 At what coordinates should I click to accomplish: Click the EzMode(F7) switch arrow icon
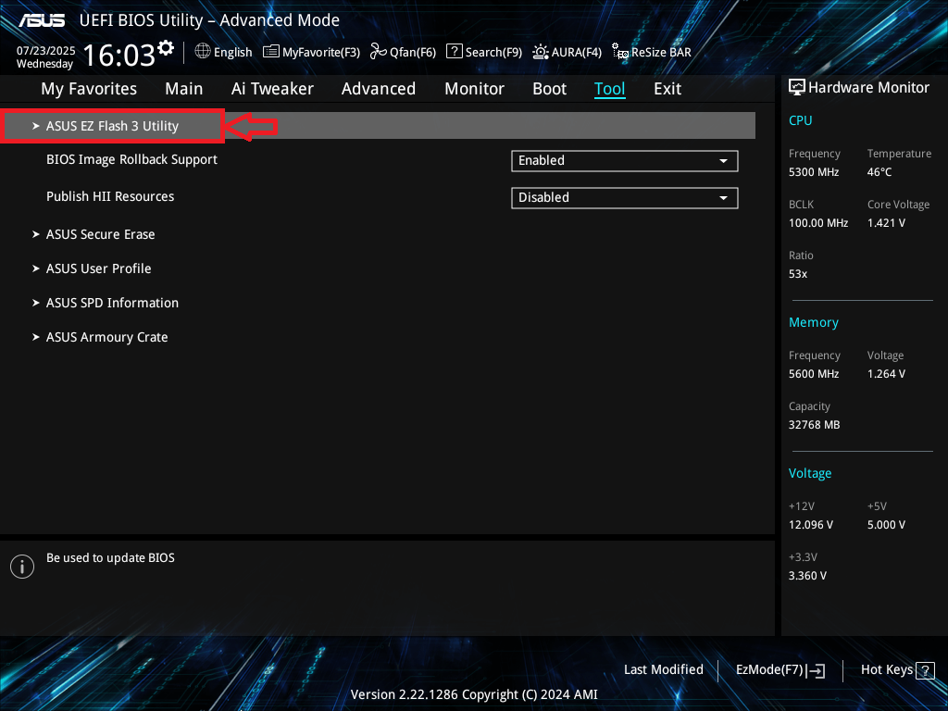(x=816, y=670)
